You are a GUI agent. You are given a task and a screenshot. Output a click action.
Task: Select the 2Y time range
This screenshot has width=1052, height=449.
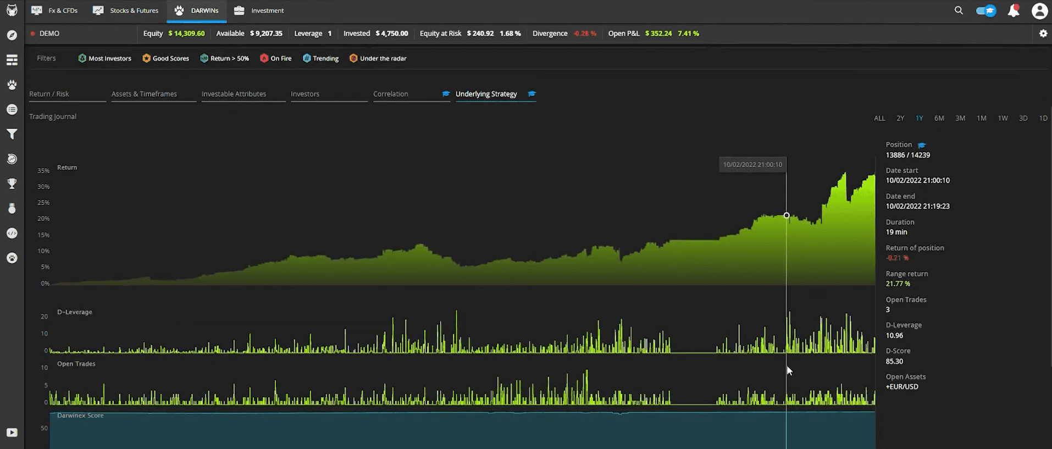[900, 118]
